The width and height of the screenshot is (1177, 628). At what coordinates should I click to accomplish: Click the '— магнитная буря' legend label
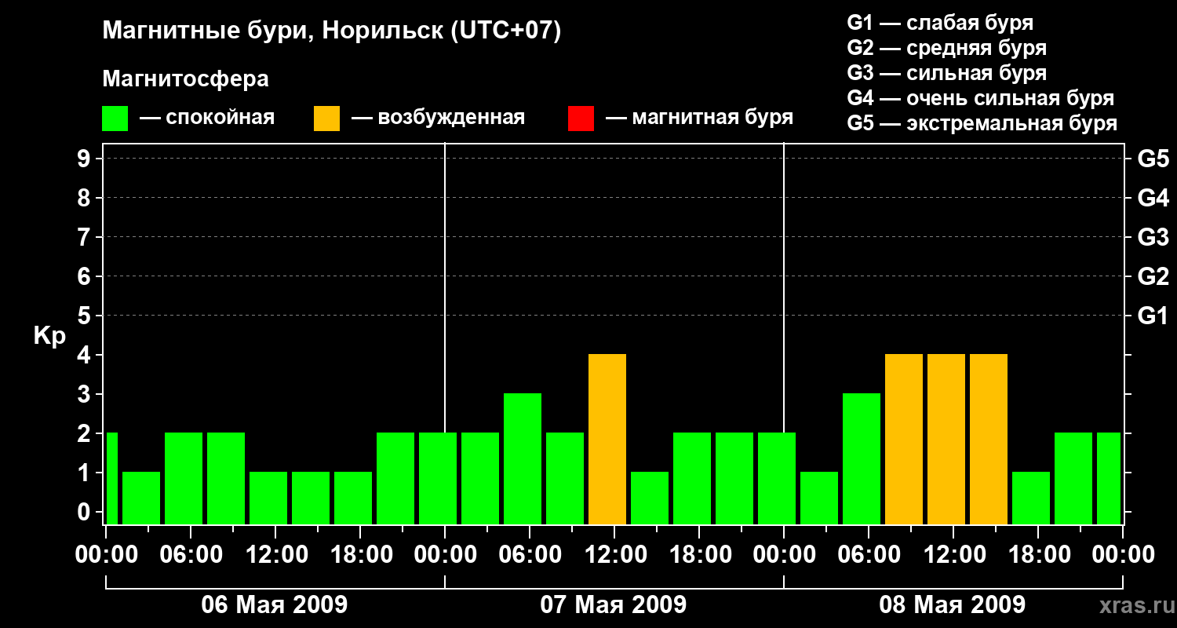click(699, 119)
